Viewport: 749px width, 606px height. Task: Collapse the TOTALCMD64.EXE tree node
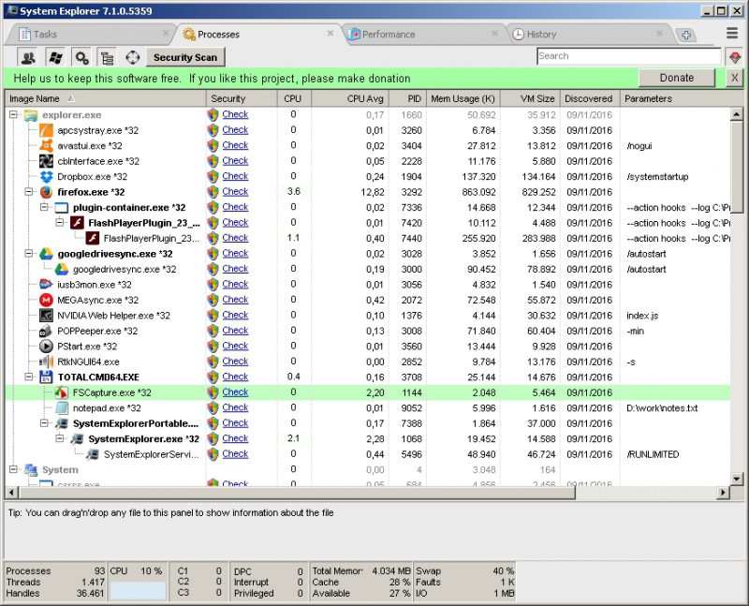(29, 377)
